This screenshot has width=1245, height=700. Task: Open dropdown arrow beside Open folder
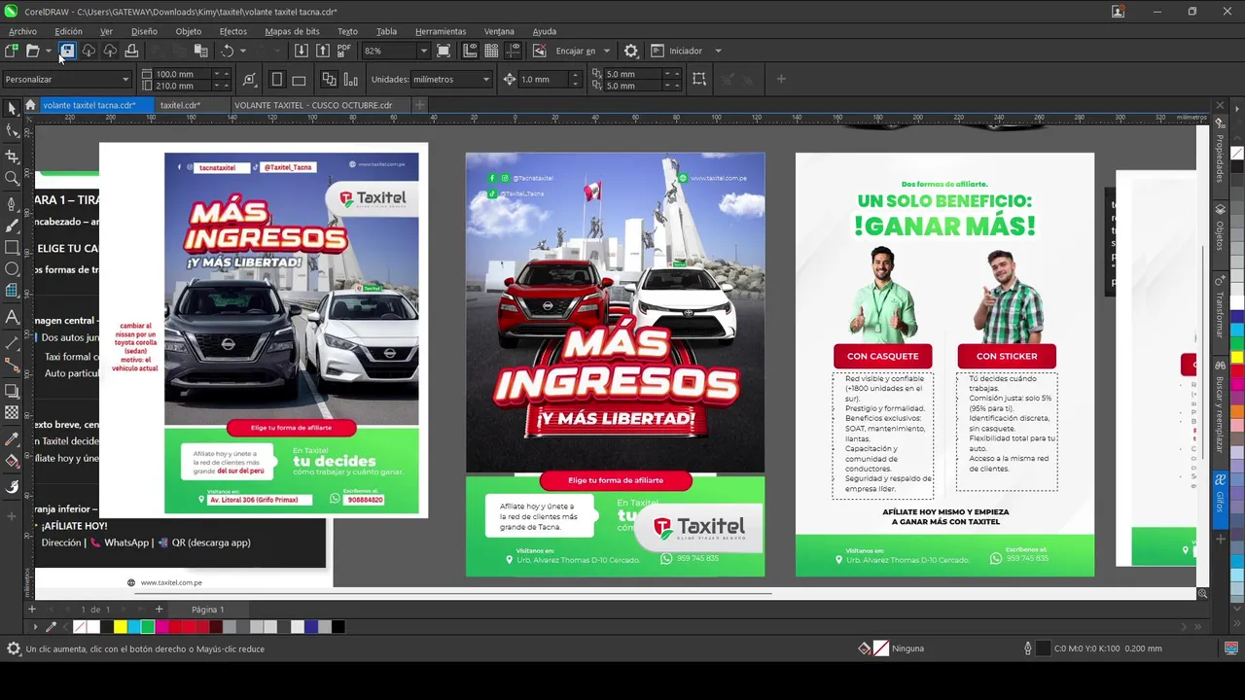click(x=48, y=51)
